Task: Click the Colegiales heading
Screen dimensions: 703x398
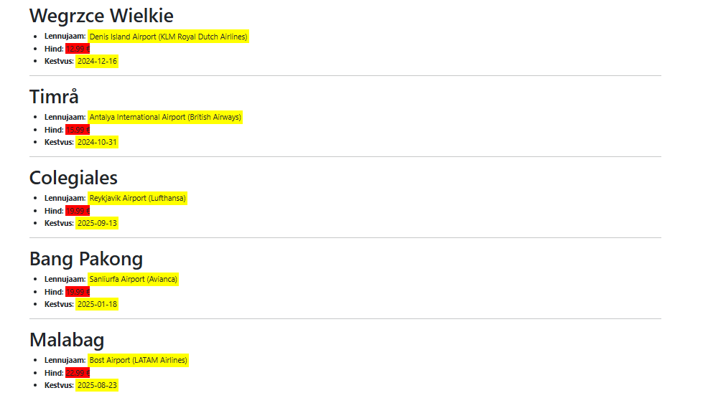Action: pos(73,178)
